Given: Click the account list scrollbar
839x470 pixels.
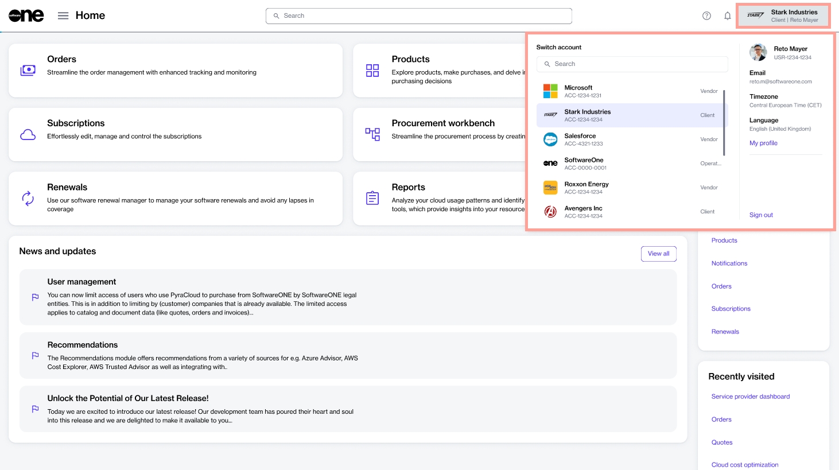Looking at the screenshot, I should tap(724, 122).
